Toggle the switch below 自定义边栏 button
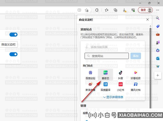Viewport: 163px width, 121px height. (x=13, y=54)
